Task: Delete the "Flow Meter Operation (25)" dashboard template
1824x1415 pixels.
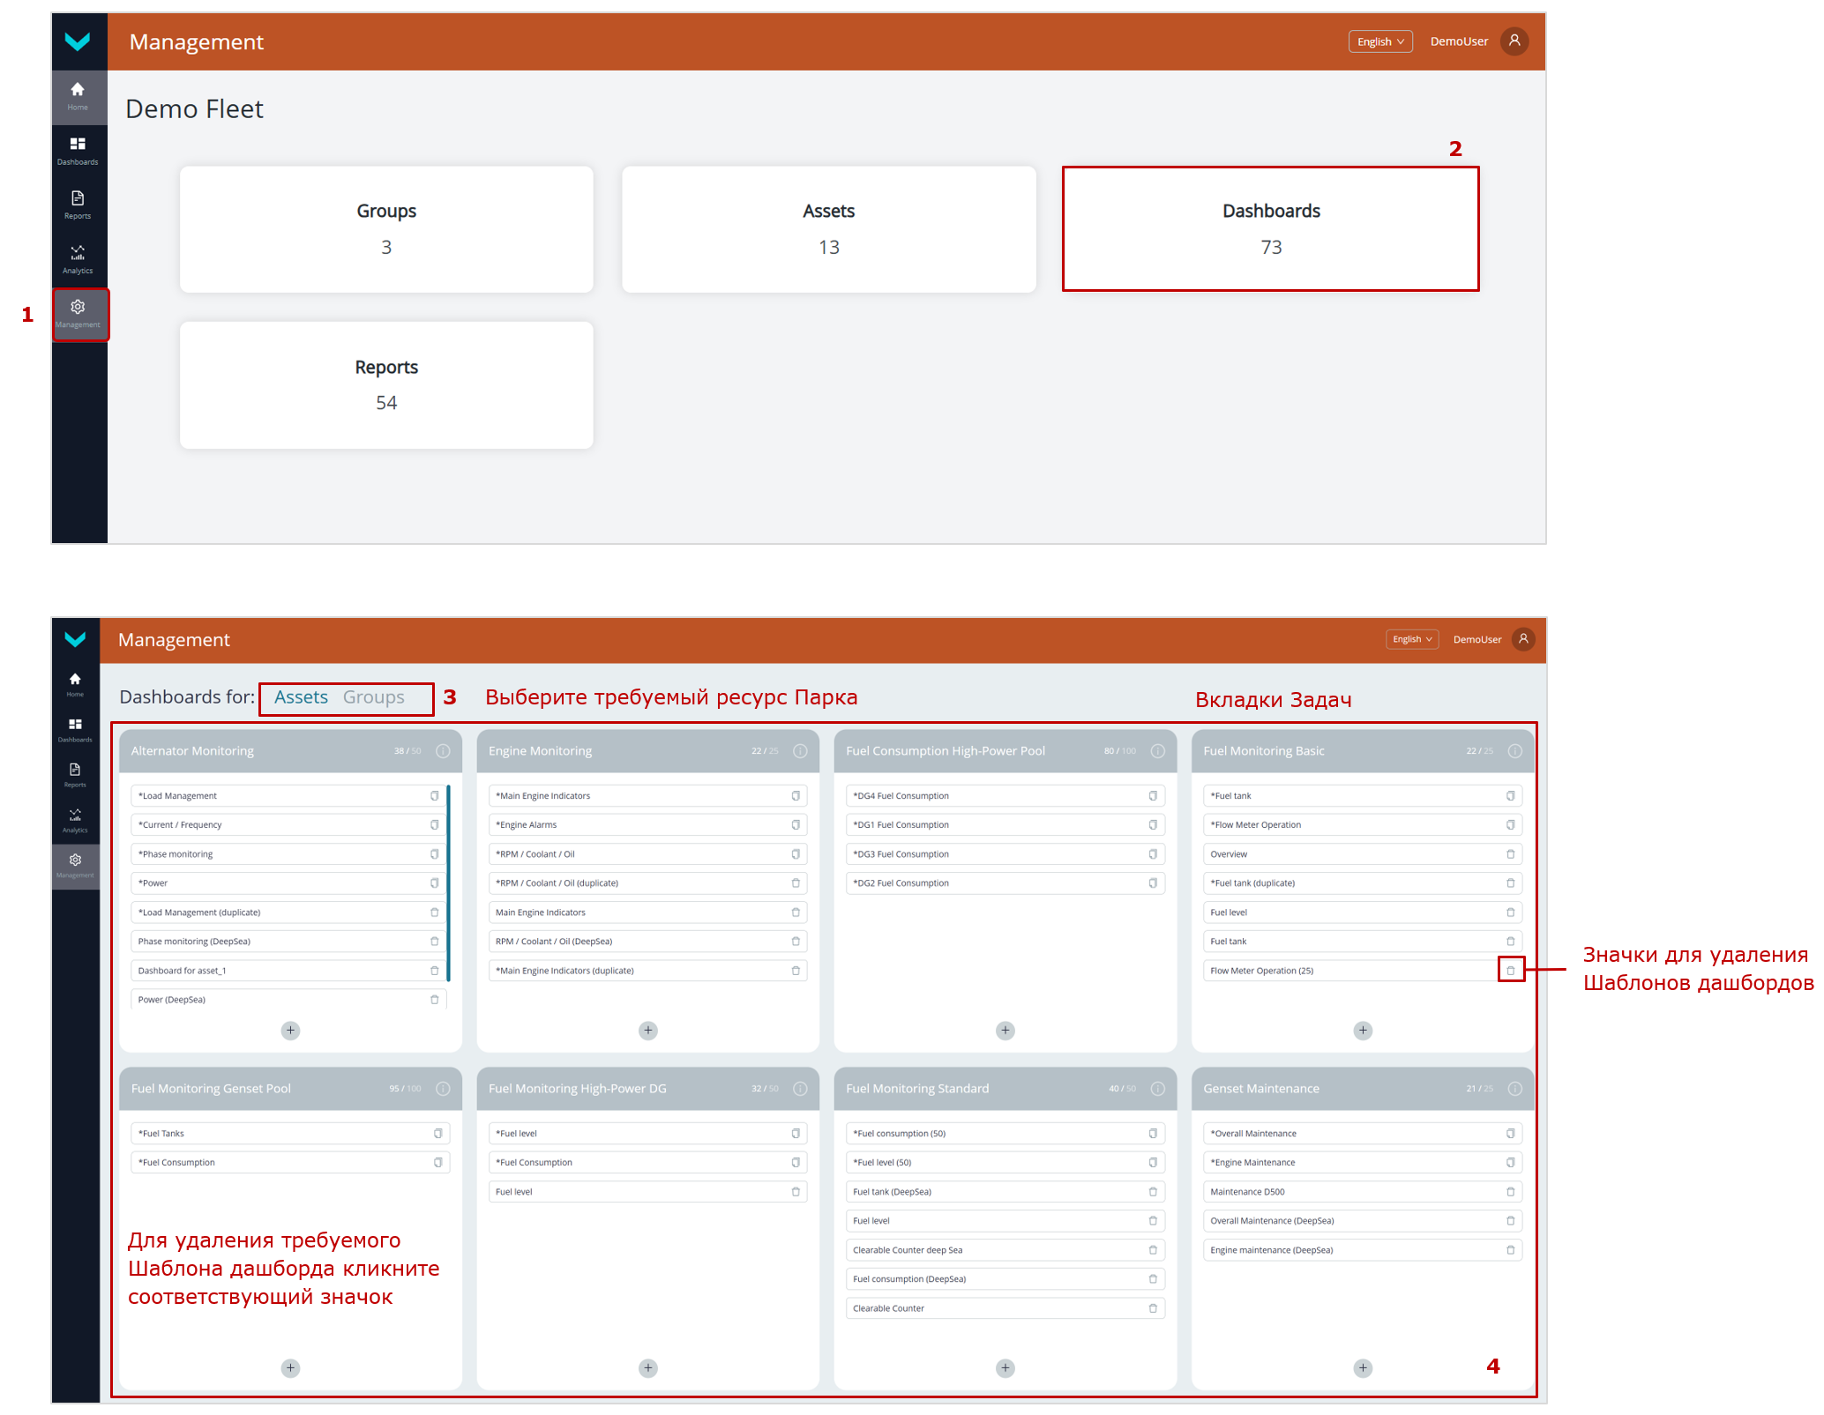Action: [x=1510, y=971]
